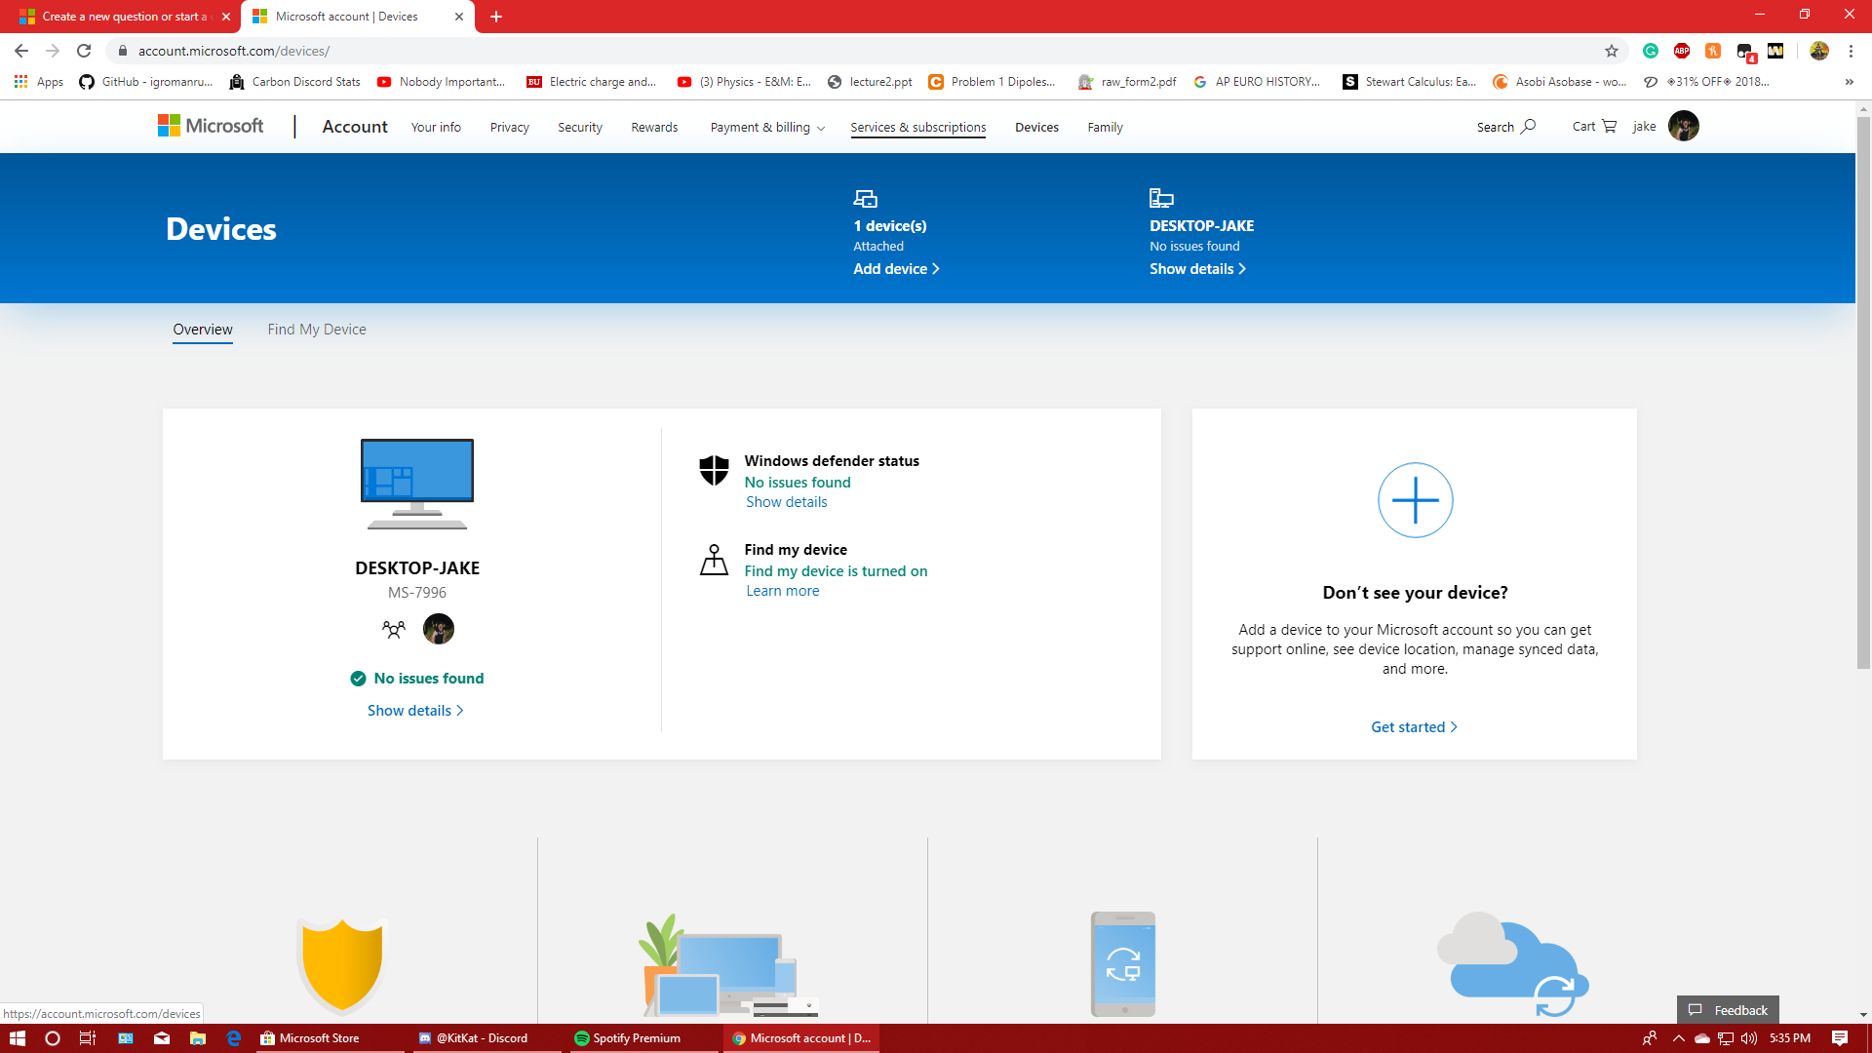This screenshot has height=1053, width=1872.
Task: Close the 'Create a new question' tab
Action: [x=226, y=17]
